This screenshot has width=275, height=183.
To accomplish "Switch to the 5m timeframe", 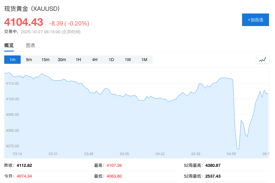I will [x=29, y=59].
